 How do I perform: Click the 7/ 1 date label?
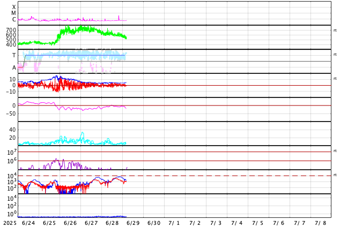(174, 223)
